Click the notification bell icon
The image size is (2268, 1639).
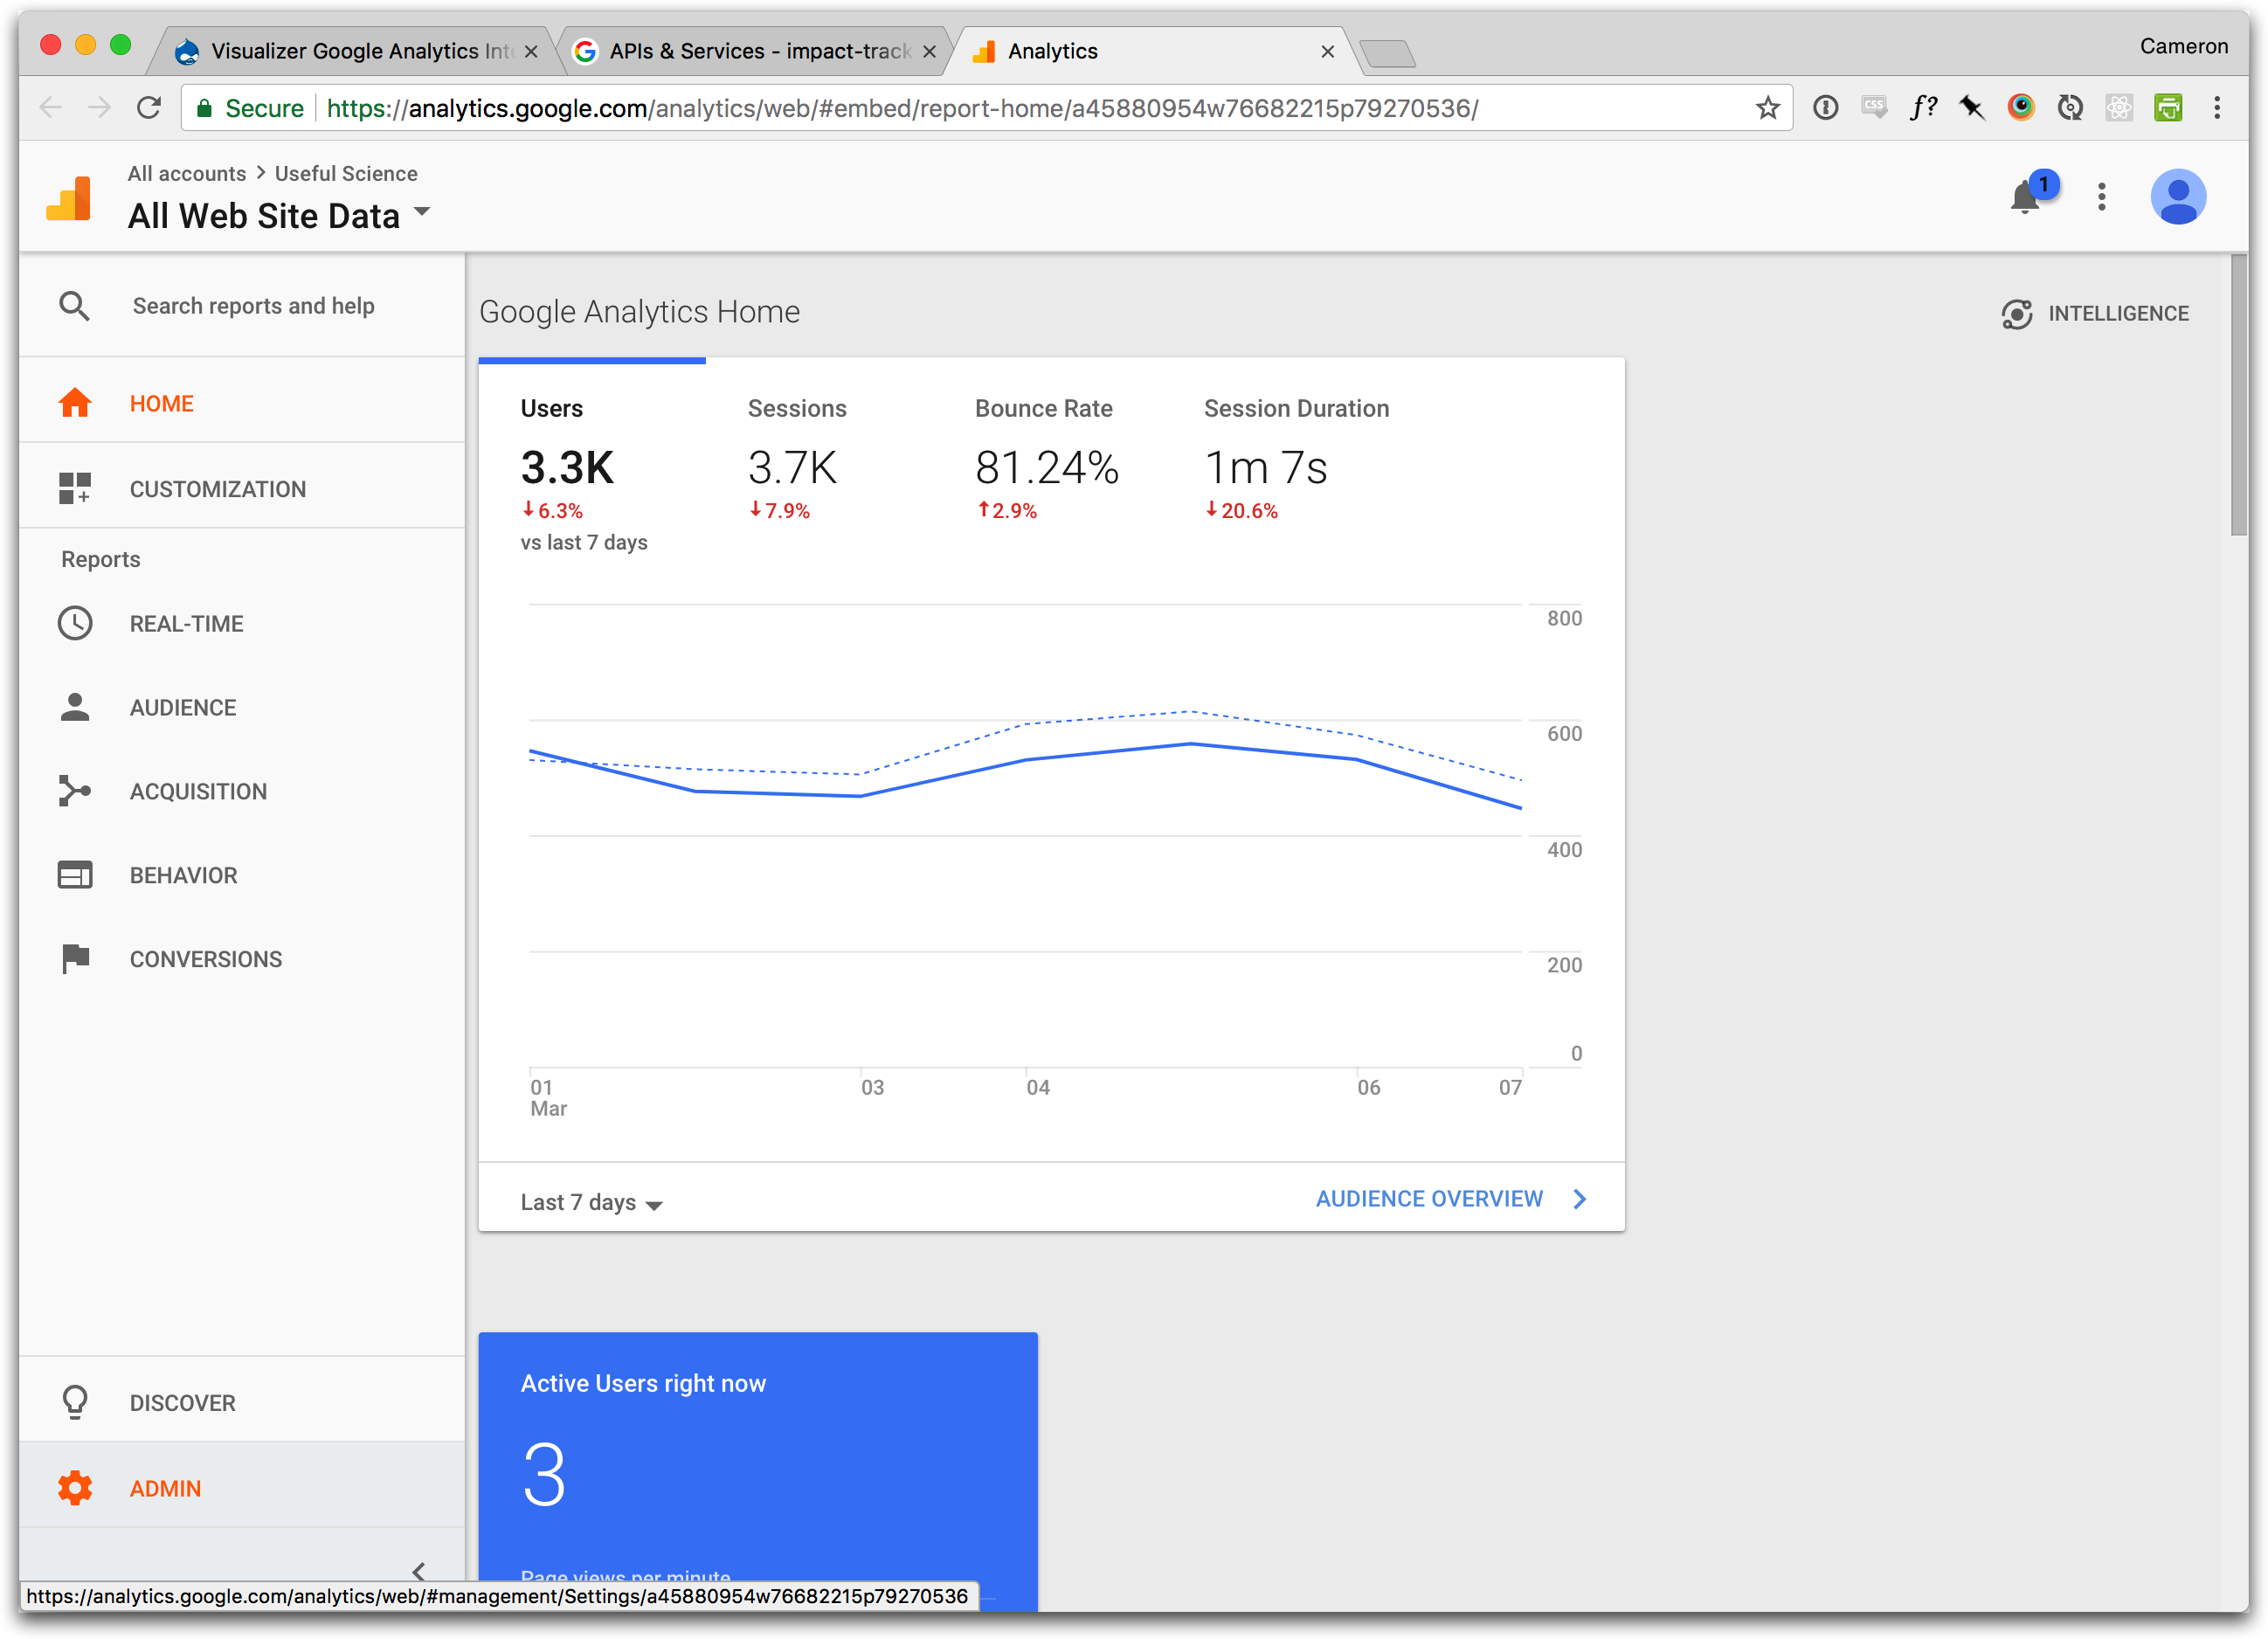[2026, 197]
